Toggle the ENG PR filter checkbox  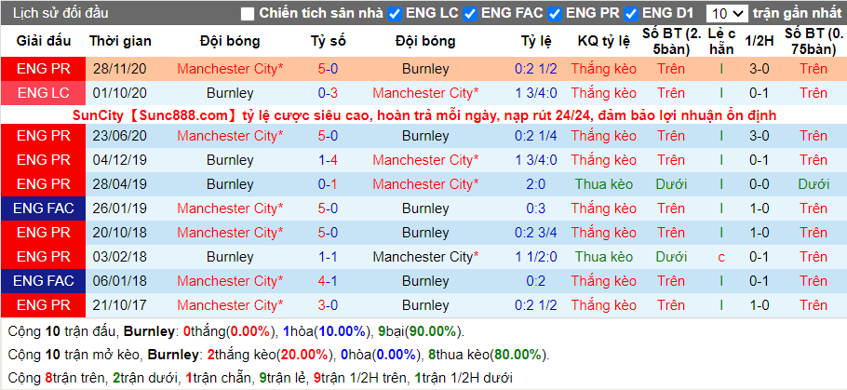(554, 14)
